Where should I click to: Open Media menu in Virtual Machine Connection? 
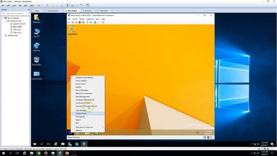[82, 19]
